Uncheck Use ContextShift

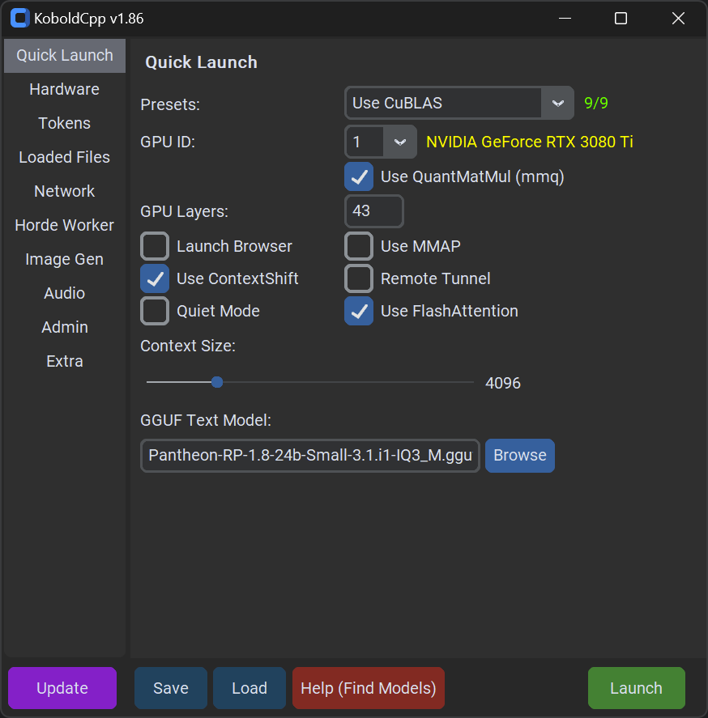(x=155, y=278)
